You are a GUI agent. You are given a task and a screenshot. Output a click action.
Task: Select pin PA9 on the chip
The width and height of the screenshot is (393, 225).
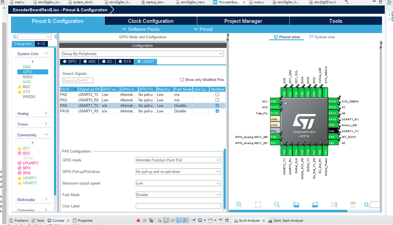333,131
